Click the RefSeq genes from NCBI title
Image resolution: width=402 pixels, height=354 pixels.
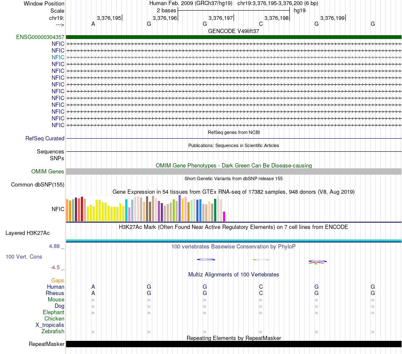click(x=234, y=132)
